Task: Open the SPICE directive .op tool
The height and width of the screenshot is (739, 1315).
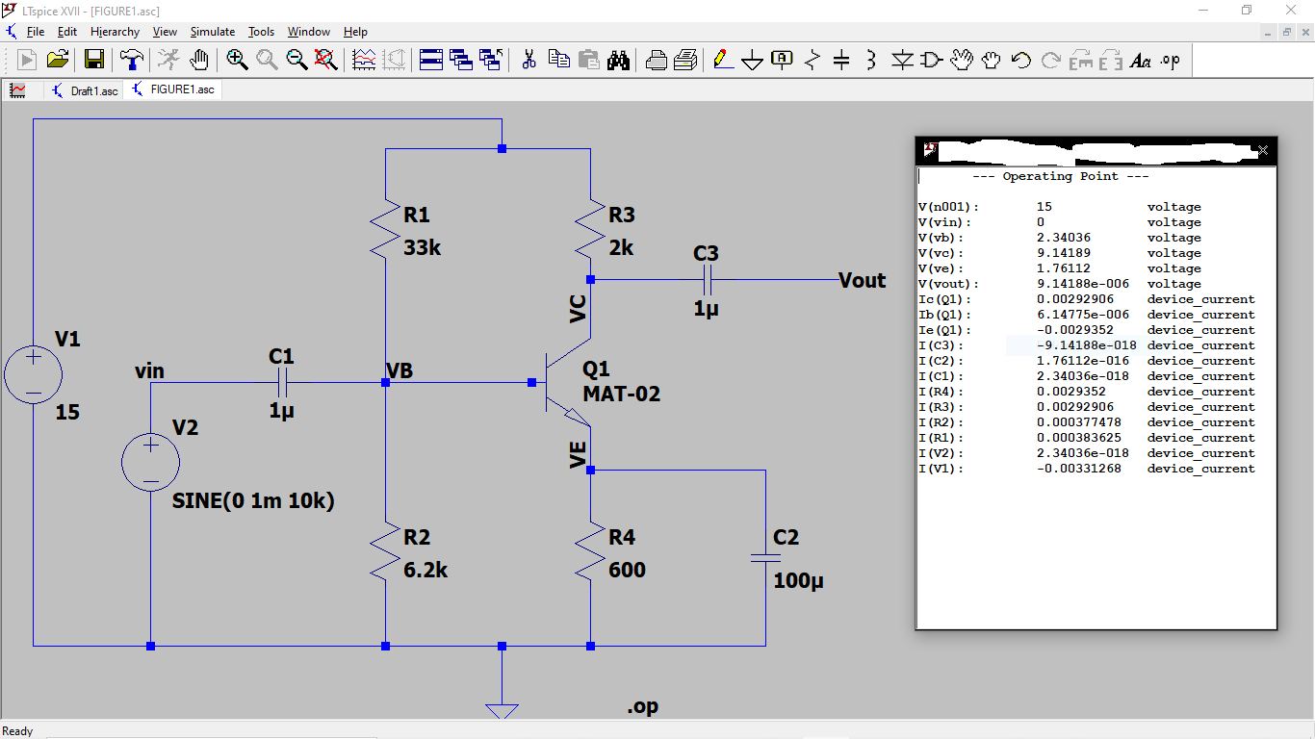Action: click(x=1170, y=60)
